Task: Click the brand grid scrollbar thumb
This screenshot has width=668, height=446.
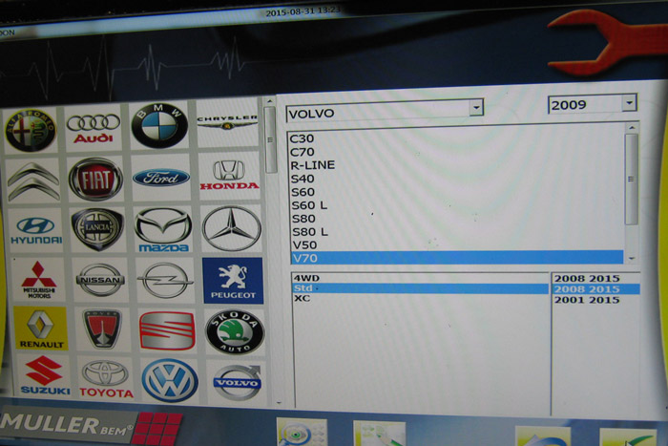Action: [x=270, y=139]
